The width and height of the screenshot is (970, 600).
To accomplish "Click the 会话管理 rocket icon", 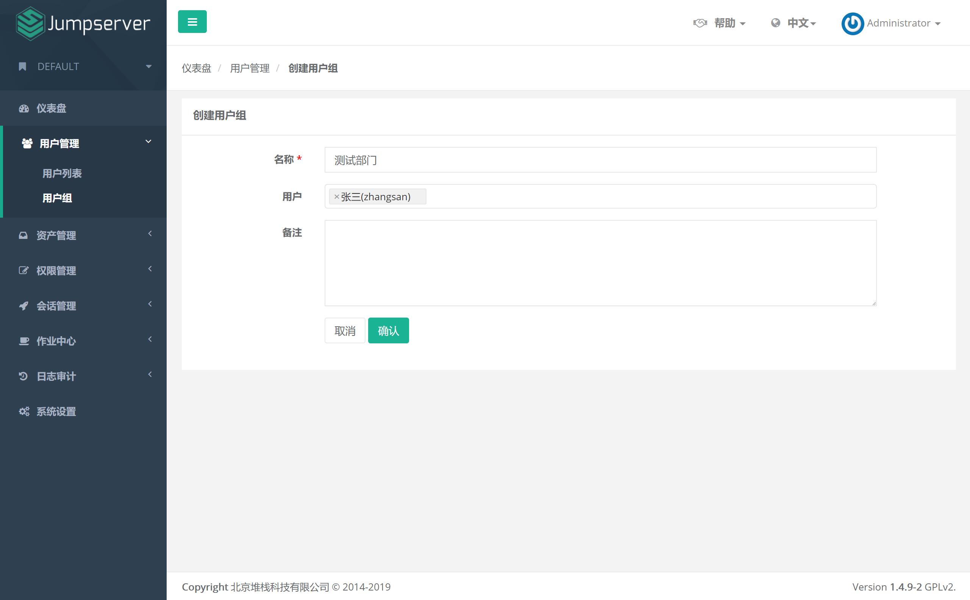I will [23, 306].
